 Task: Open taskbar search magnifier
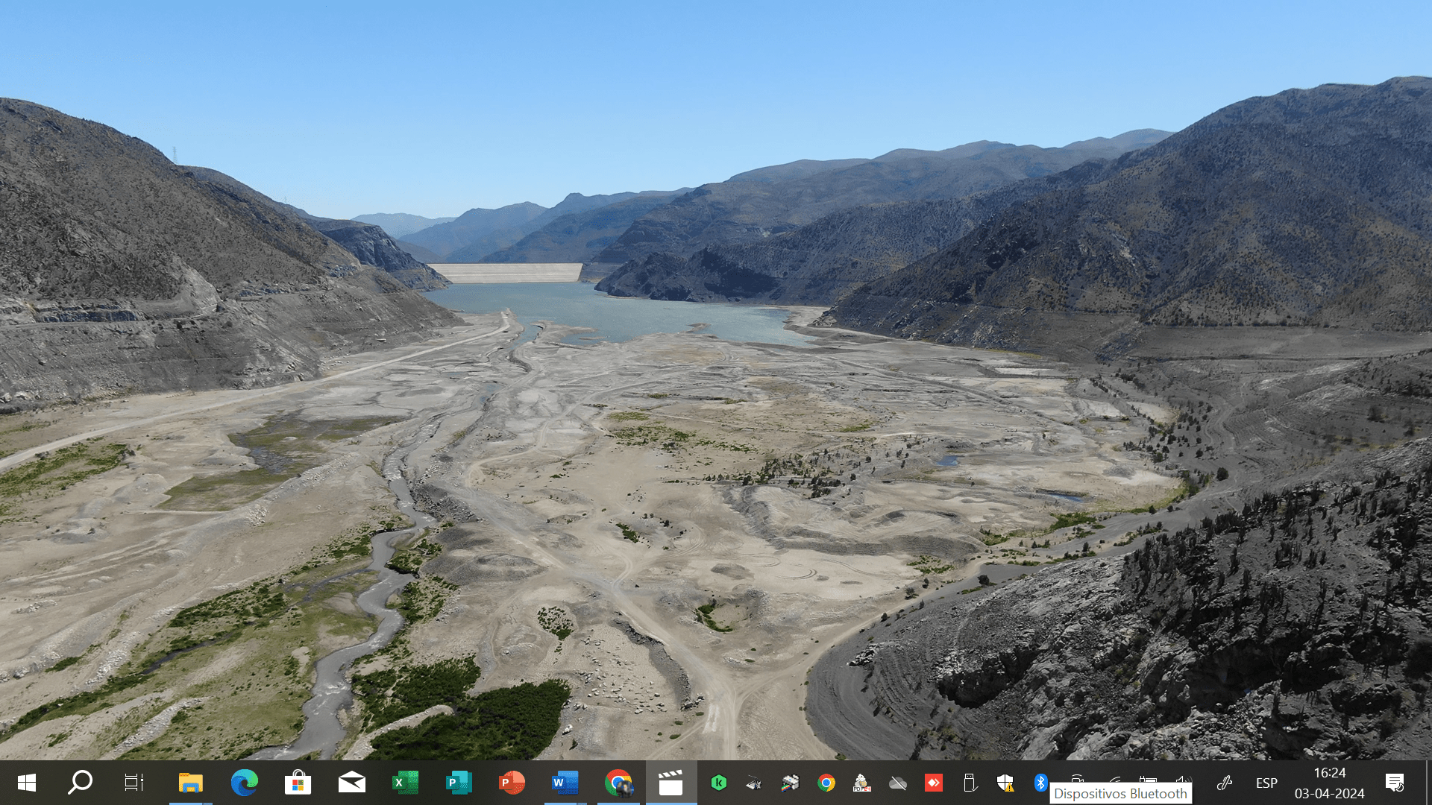point(81,783)
